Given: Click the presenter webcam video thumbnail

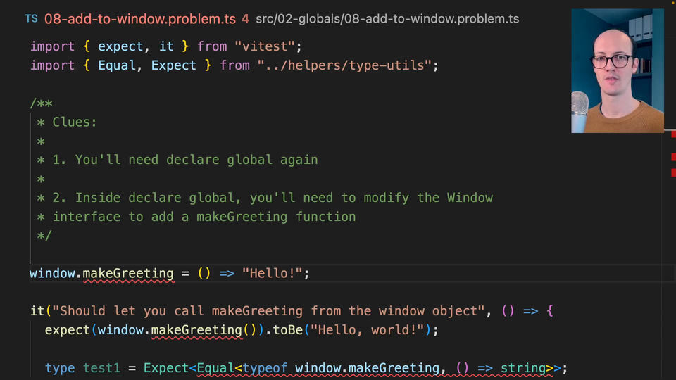Looking at the screenshot, I should (617, 70).
